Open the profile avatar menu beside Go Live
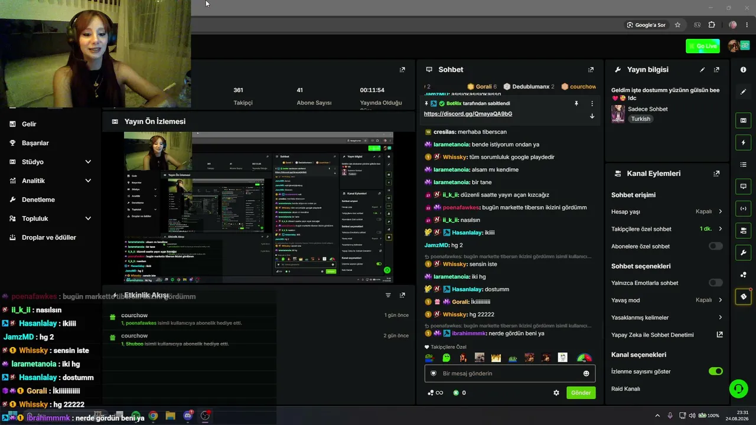The height and width of the screenshot is (425, 756). coord(734,46)
